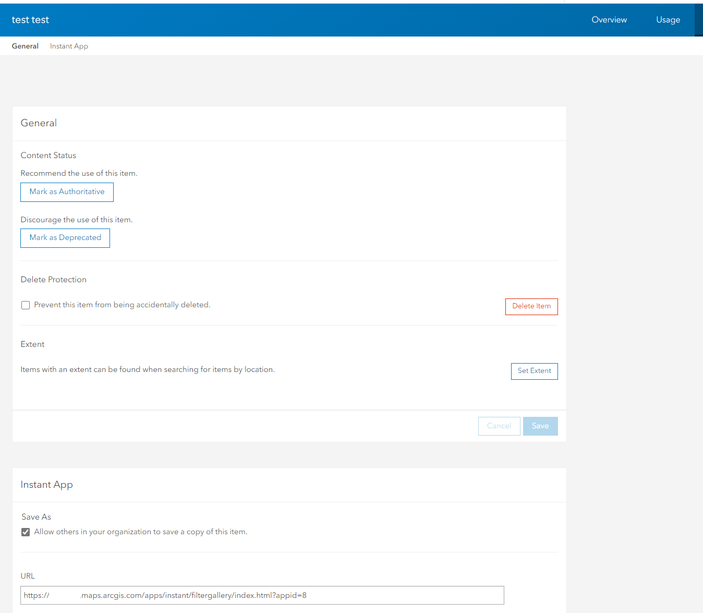Select the Instant App sub-tab
The width and height of the screenshot is (703, 613).
[x=69, y=46]
